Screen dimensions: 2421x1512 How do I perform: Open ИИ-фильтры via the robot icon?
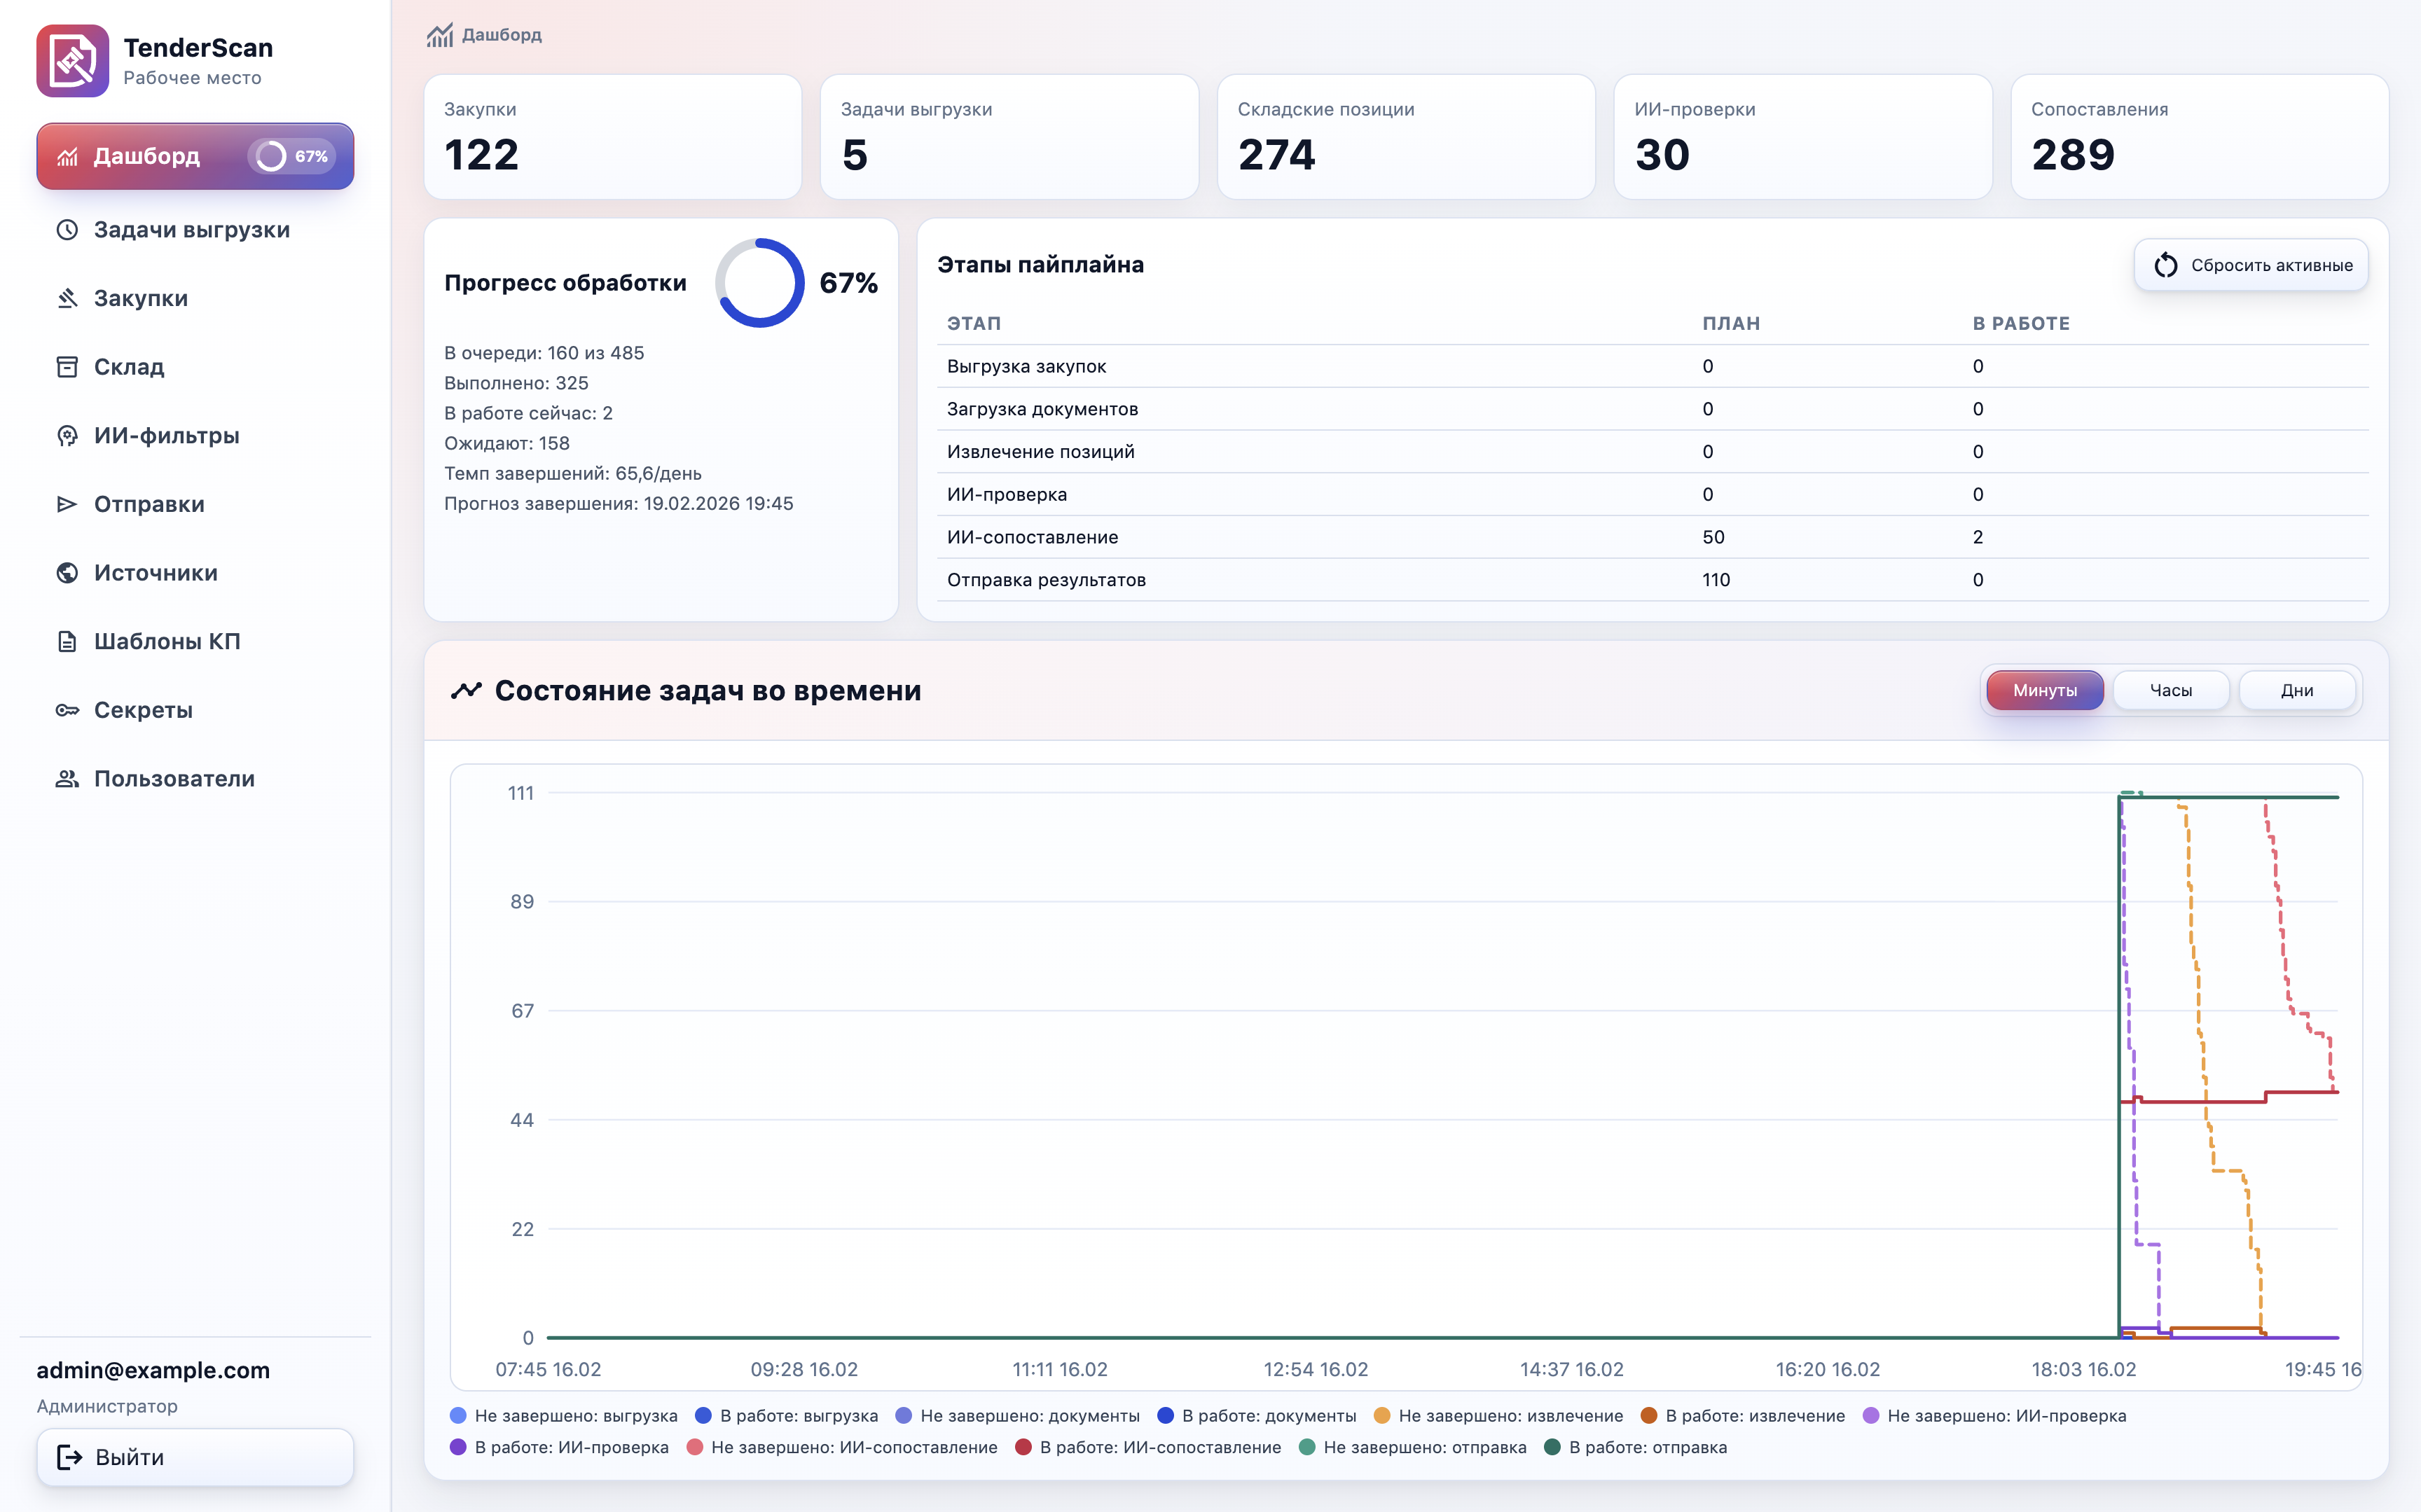tap(66, 435)
